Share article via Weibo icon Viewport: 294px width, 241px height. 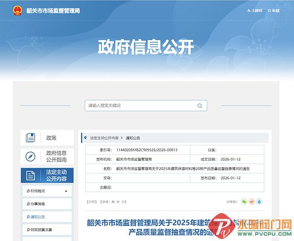251,201
